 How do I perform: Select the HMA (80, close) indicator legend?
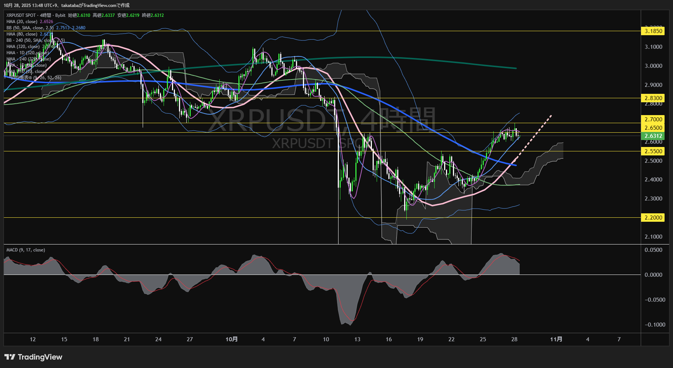point(22,34)
